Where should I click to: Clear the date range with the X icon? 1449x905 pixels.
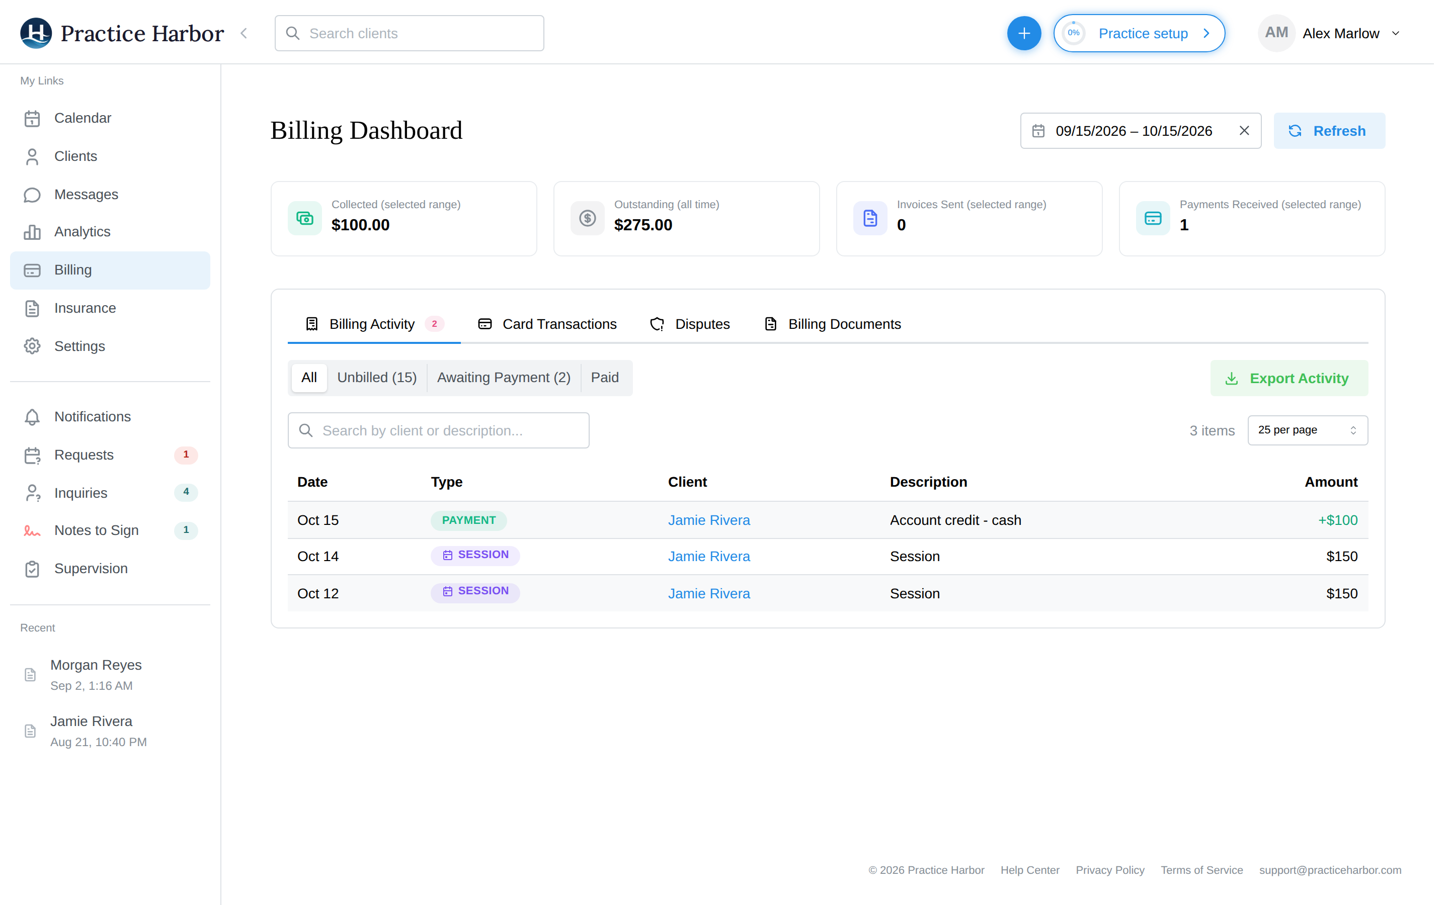click(x=1244, y=131)
